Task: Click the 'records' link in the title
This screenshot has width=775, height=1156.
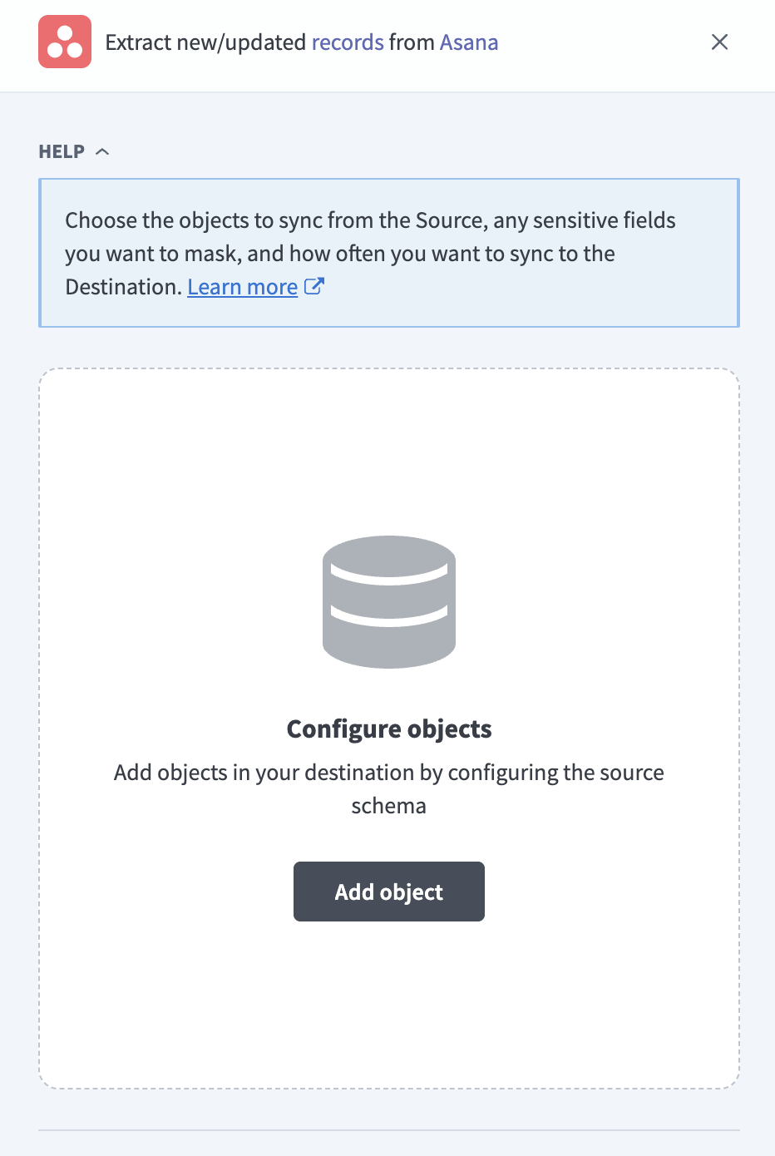Action: 348,42
